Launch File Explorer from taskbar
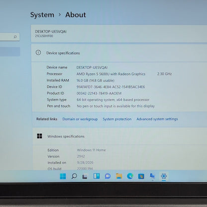This screenshot has width=207, height=207. pyautogui.click(x=119, y=176)
